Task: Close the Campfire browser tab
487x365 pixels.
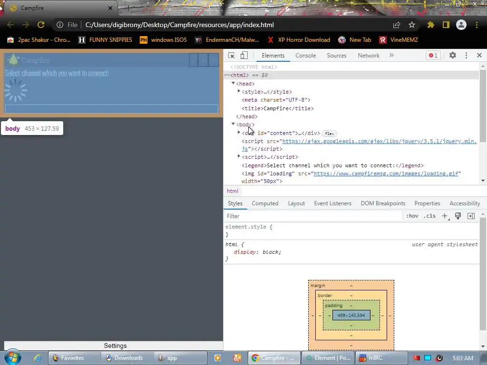Action: click(x=110, y=8)
